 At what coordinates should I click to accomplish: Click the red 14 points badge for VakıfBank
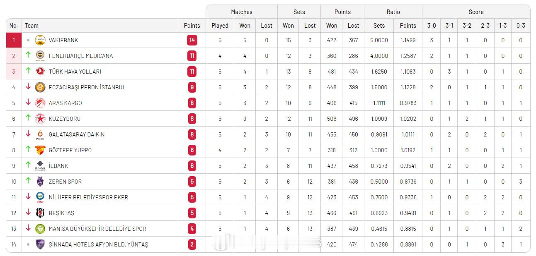click(x=192, y=40)
